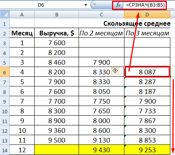
Task: Click revenue cell 8 300 in column B
Action: coord(57,111)
